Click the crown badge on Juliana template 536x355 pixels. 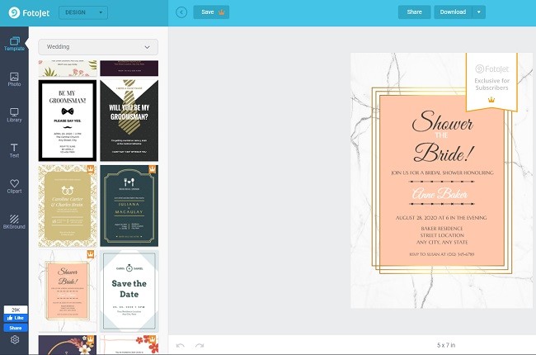tap(153, 169)
